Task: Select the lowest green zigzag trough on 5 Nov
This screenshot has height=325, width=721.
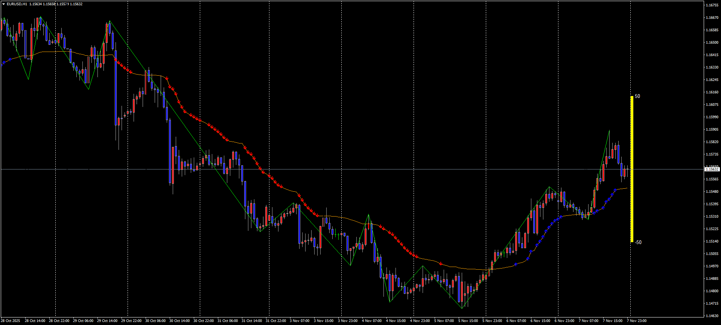Action: pos(462,308)
